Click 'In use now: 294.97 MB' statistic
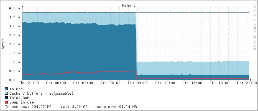The width and height of the screenshot is (258, 111). click(28, 107)
